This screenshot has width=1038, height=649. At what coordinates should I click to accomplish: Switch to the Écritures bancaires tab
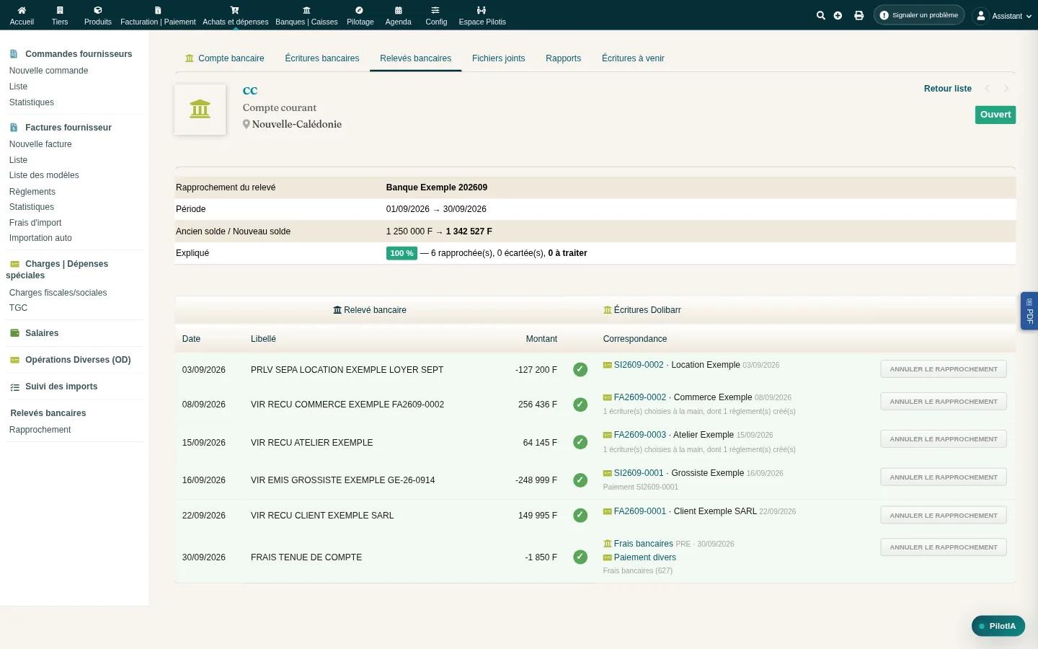tap(321, 58)
